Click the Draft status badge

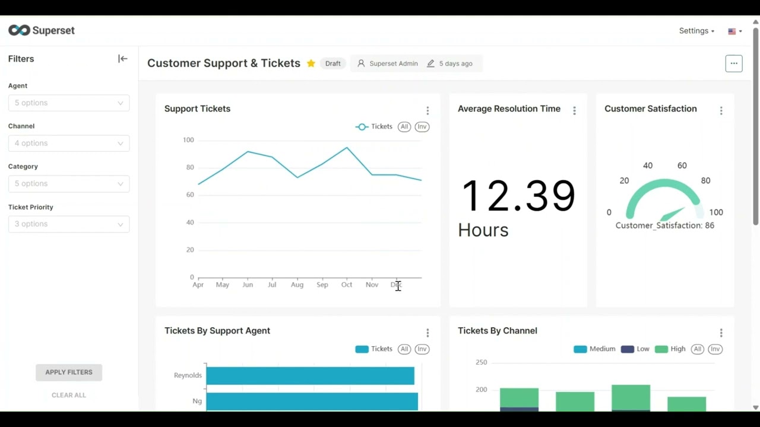(x=333, y=63)
